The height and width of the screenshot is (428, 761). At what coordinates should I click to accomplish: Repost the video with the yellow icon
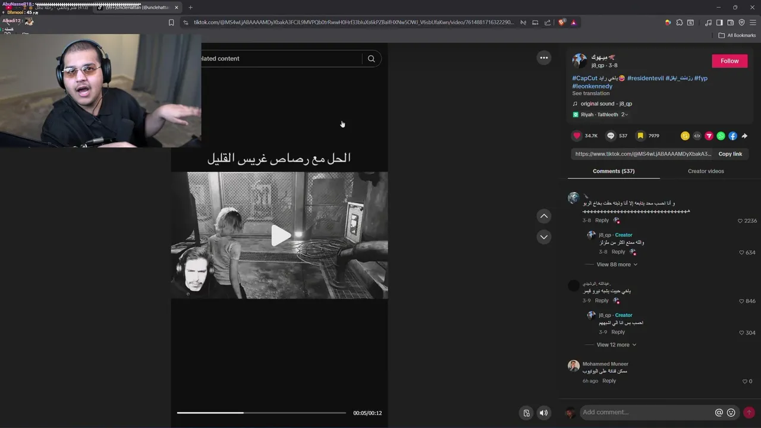pos(685,136)
